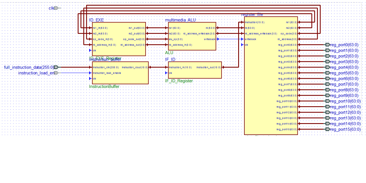
Task: Click rs1_out(63:0) pin on ID_EXE block
Action: [137, 28]
